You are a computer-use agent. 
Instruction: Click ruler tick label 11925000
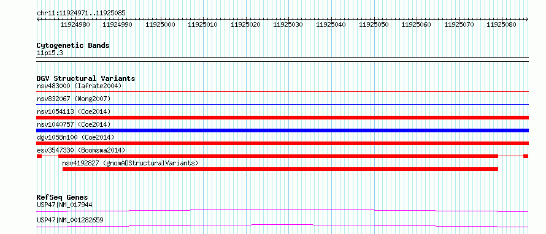pyautogui.click(x=160, y=25)
